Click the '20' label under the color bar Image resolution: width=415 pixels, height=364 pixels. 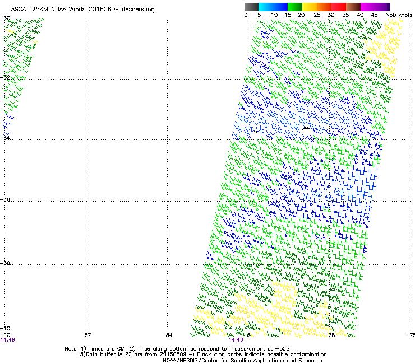click(x=301, y=15)
